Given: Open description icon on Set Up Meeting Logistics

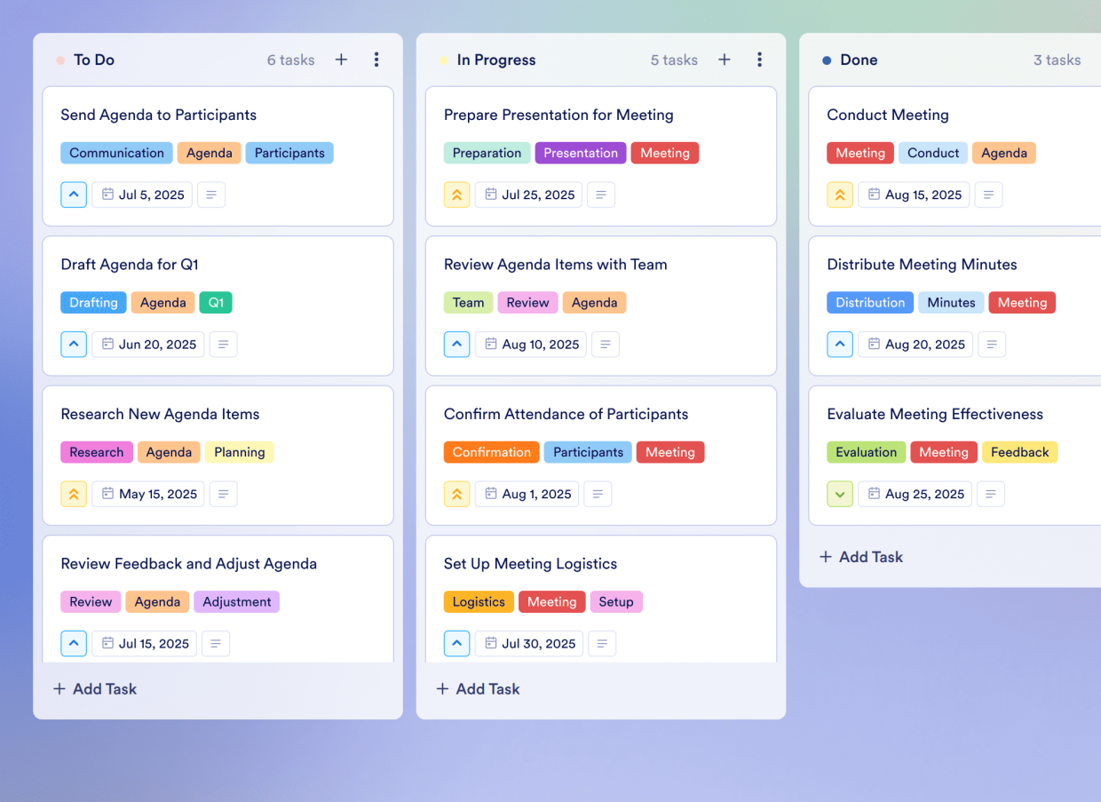Looking at the screenshot, I should [x=602, y=644].
